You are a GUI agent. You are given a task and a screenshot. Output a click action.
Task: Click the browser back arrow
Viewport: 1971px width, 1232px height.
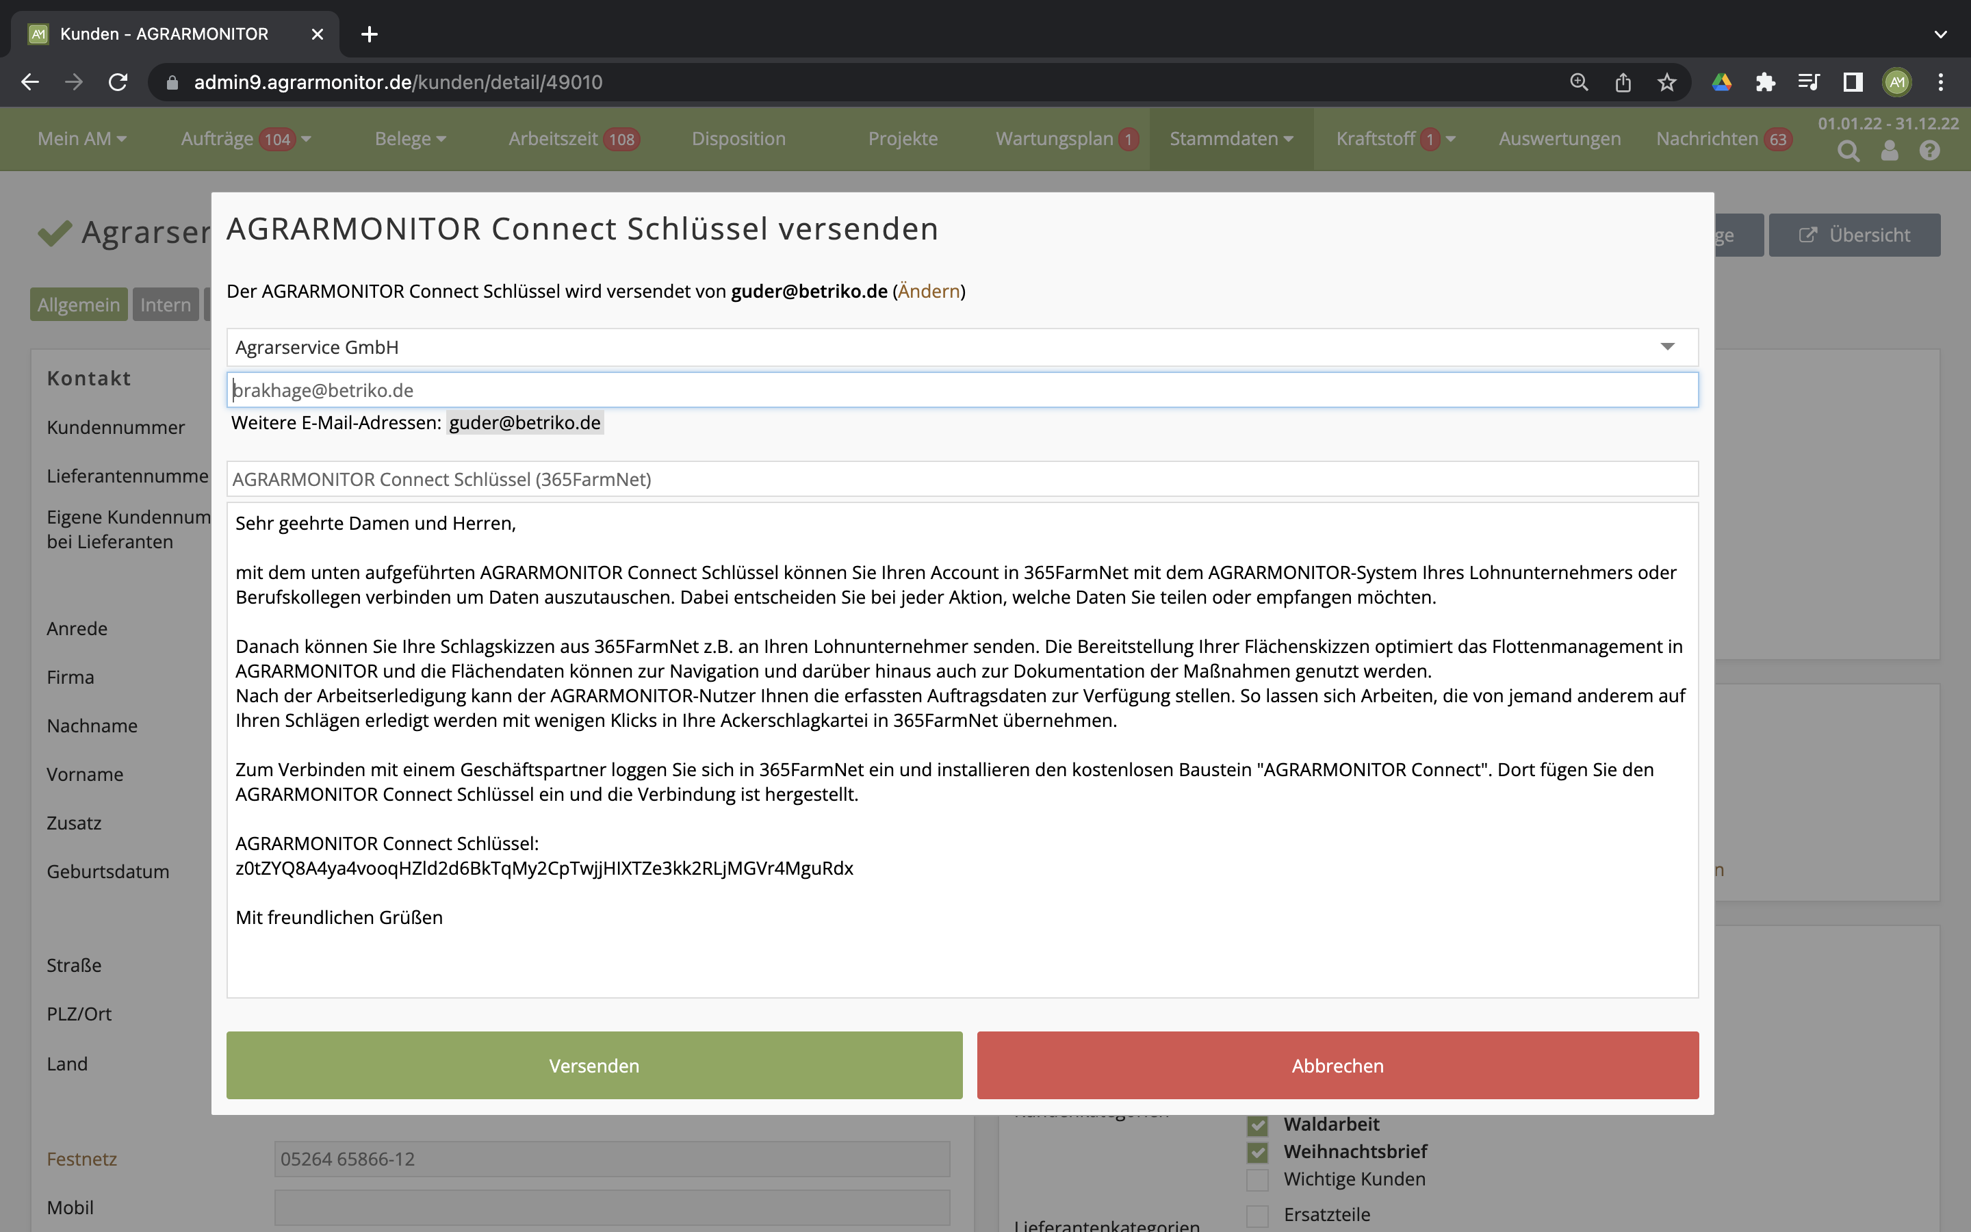tap(30, 82)
